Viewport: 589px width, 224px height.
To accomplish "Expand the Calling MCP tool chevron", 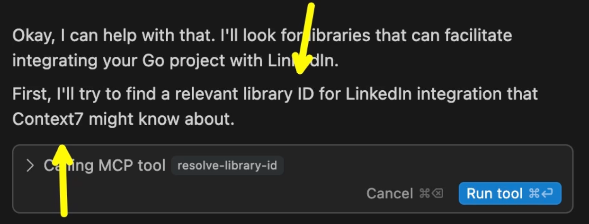I will coord(30,165).
